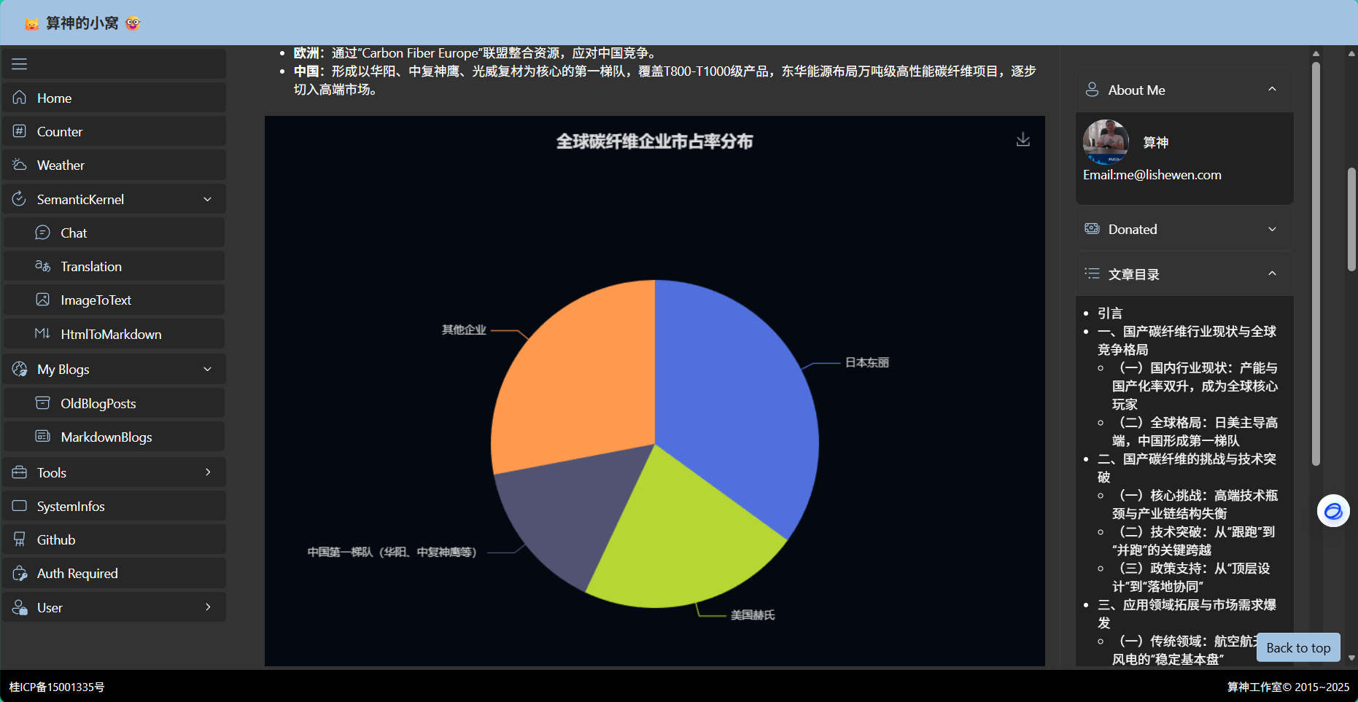Collapse the SemanticKernel submenu

coord(207,200)
